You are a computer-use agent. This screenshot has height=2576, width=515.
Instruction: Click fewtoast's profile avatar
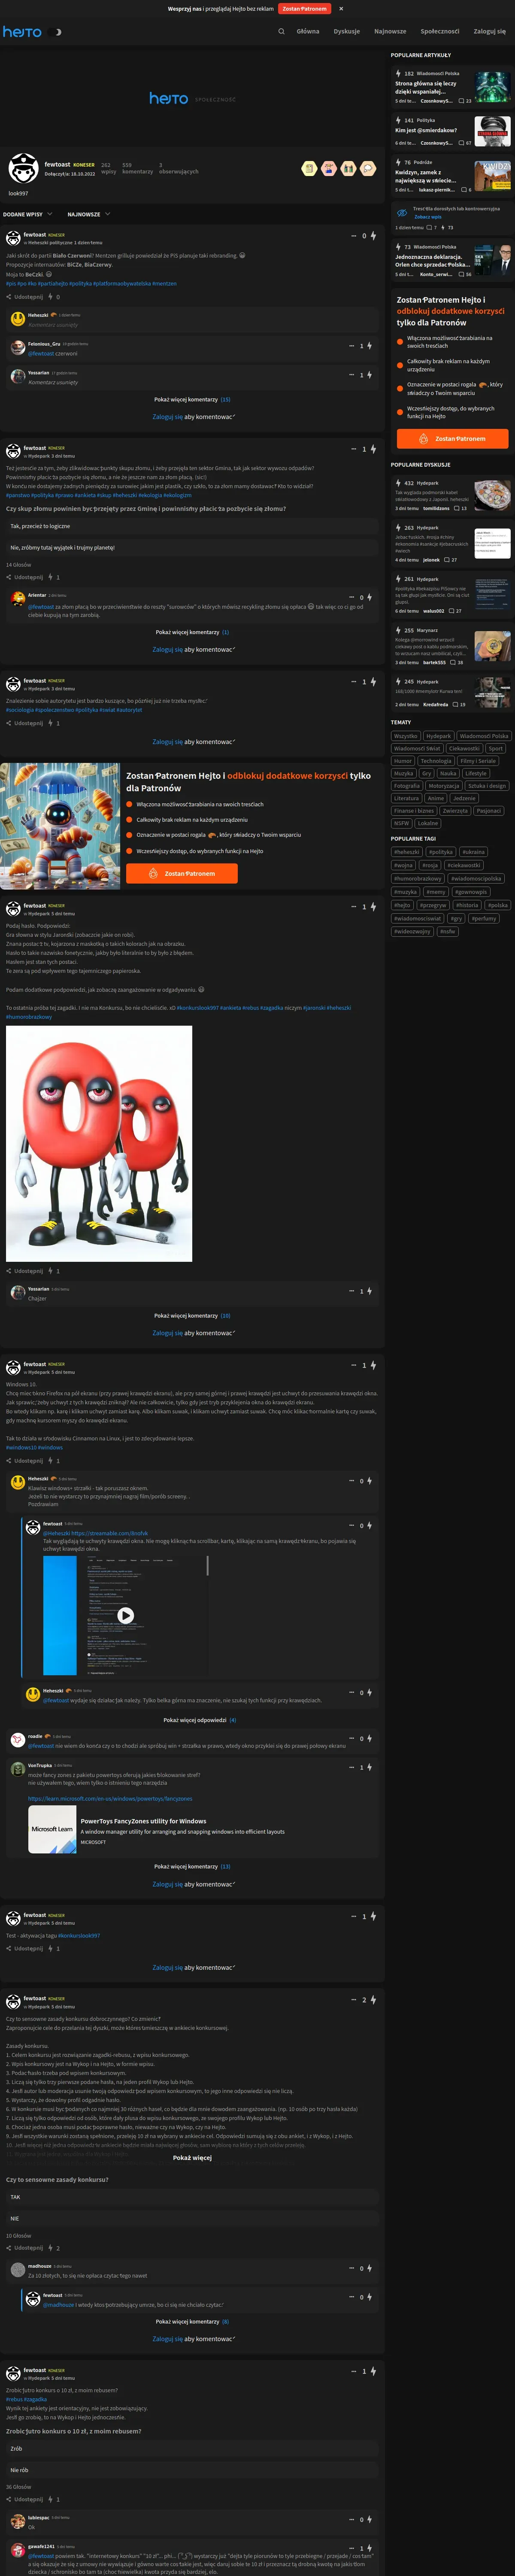[23, 167]
